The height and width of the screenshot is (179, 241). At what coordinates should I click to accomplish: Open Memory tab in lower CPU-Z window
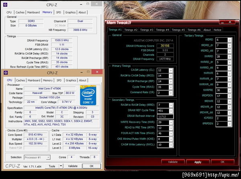coord(48,80)
